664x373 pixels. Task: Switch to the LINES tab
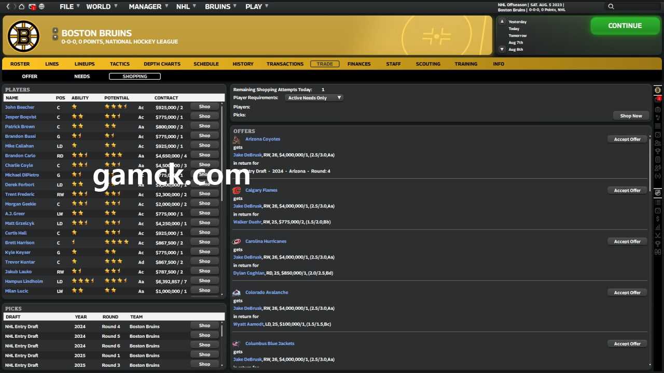(52, 64)
